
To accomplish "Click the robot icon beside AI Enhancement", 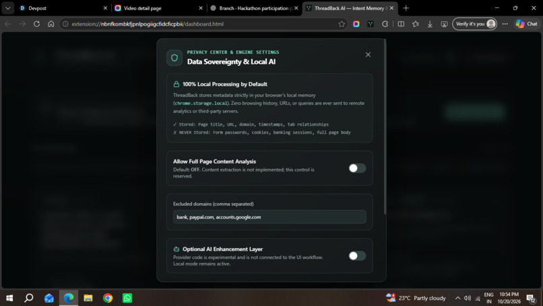I will pyautogui.click(x=177, y=249).
